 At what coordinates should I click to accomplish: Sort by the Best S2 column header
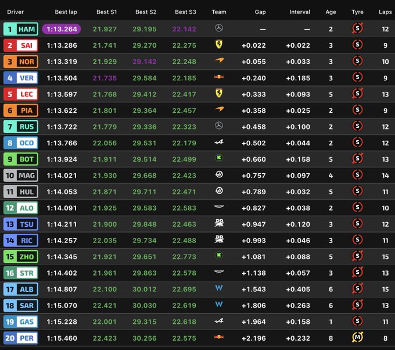(x=146, y=12)
